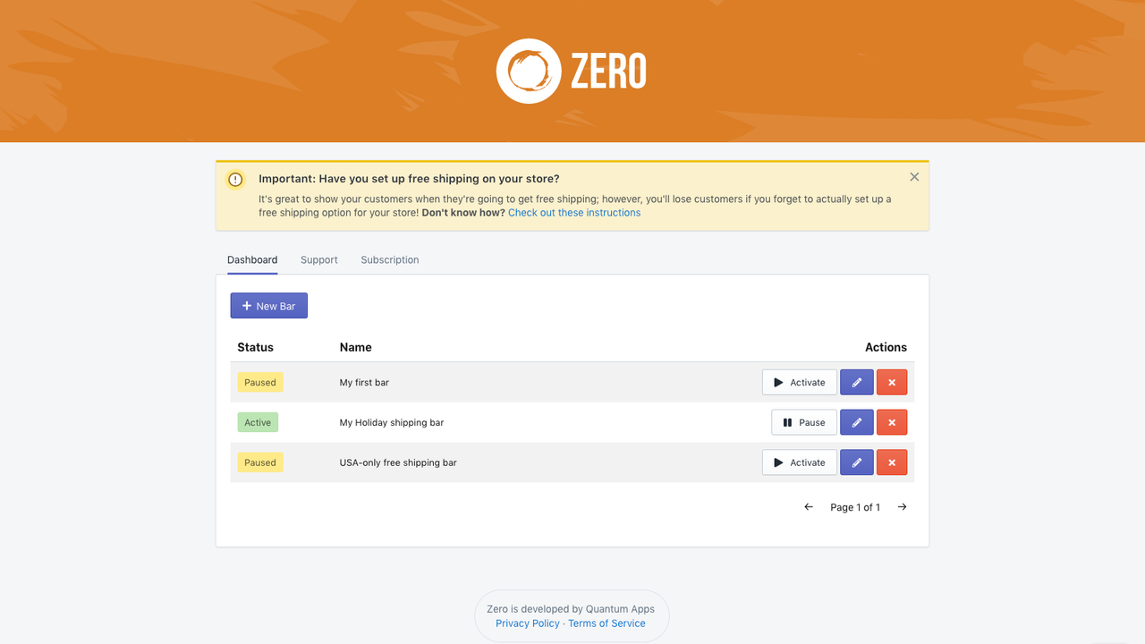
Task: Activate My first bar
Action: coord(799,382)
